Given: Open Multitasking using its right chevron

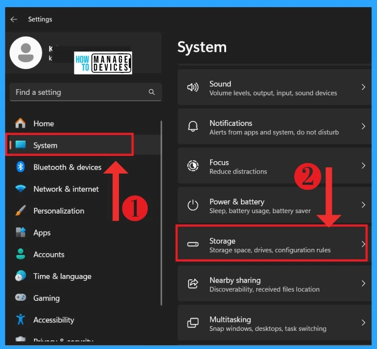Looking at the screenshot, I should tap(363, 323).
